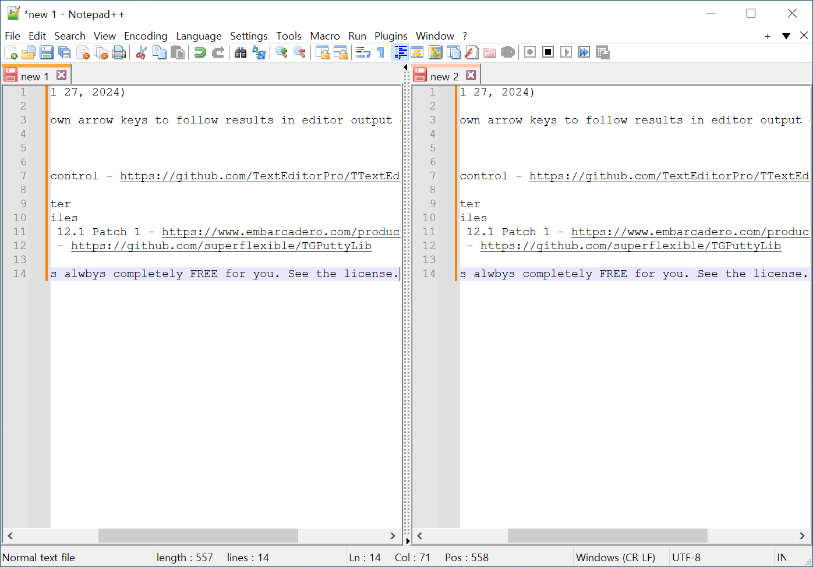Play back the recorded macro
813x567 pixels.
click(566, 52)
